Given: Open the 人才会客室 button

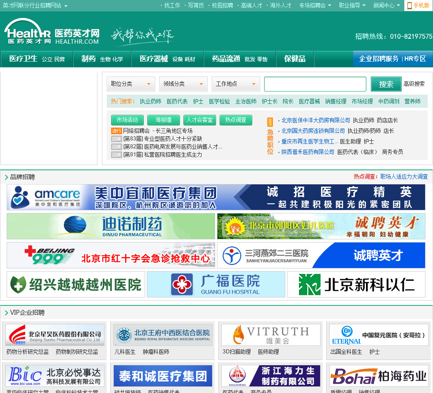Looking at the screenshot, I should coord(200,120).
